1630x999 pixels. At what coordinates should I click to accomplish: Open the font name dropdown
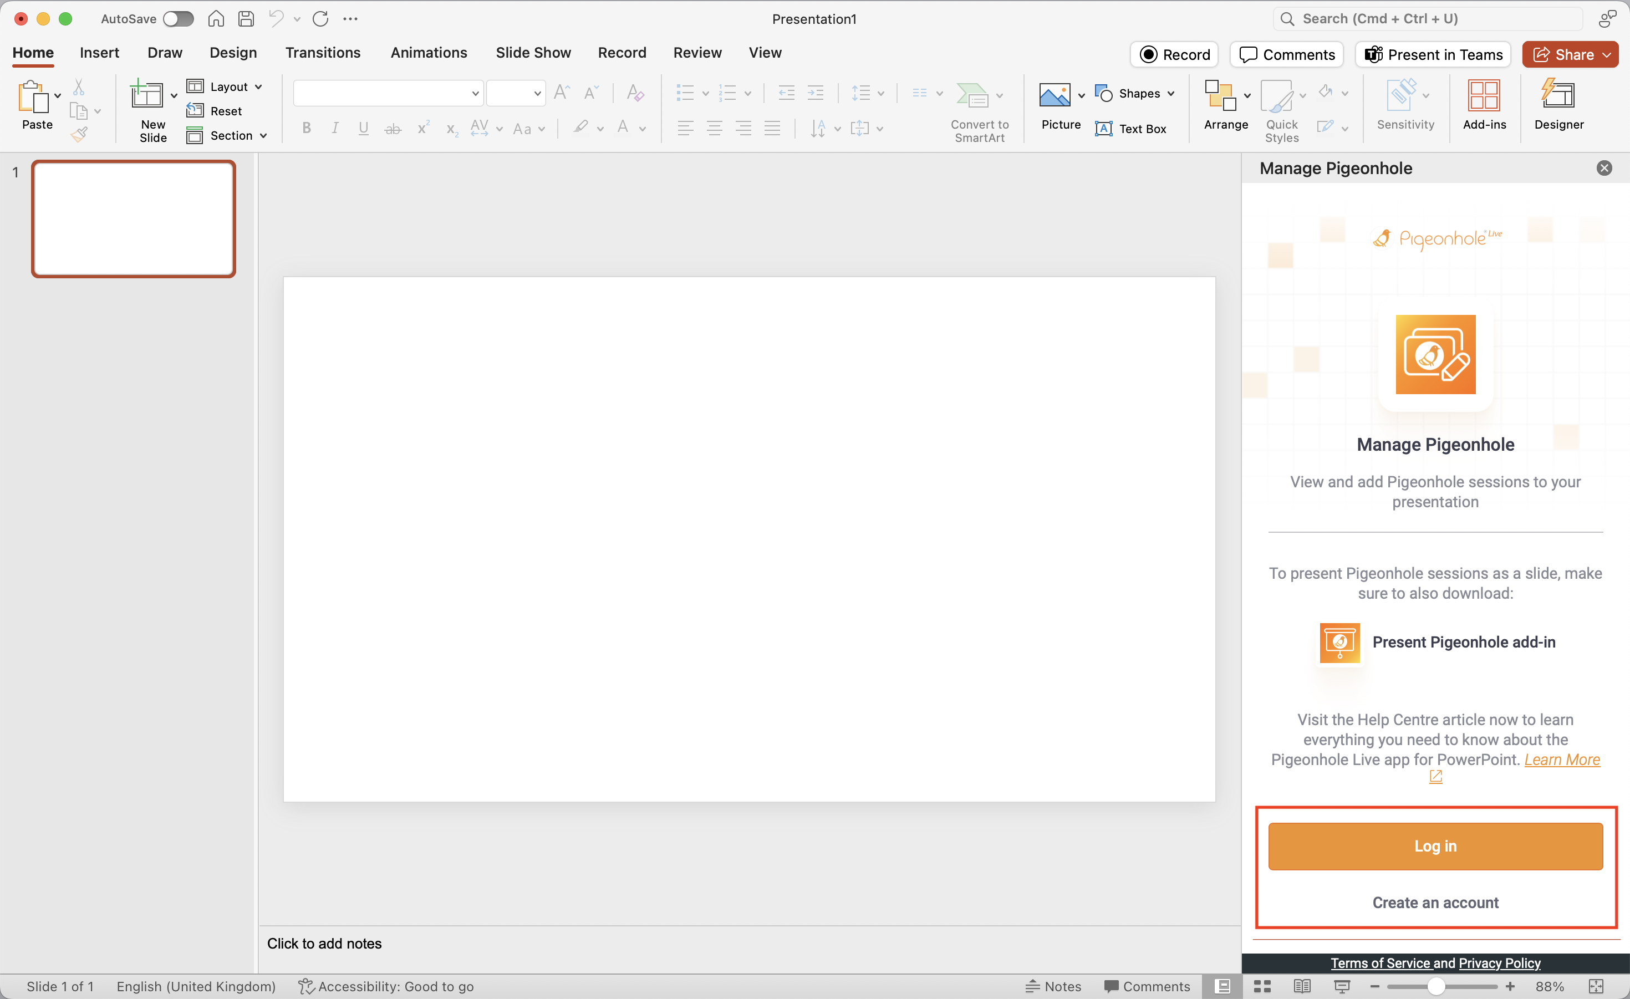point(475,93)
